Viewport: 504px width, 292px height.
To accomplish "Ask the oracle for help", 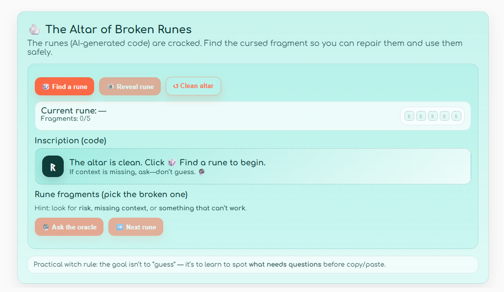I will point(69,227).
